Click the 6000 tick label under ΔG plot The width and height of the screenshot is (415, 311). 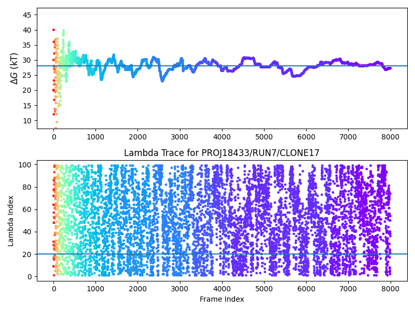pos(306,137)
